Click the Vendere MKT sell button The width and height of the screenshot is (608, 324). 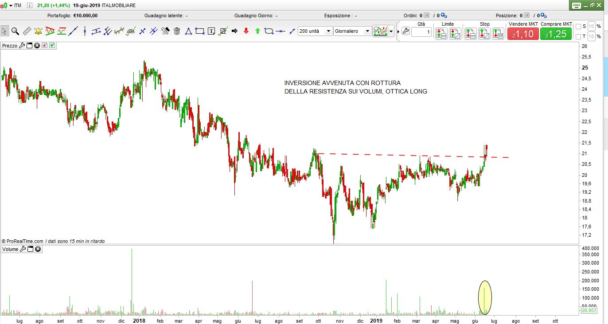(523, 34)
